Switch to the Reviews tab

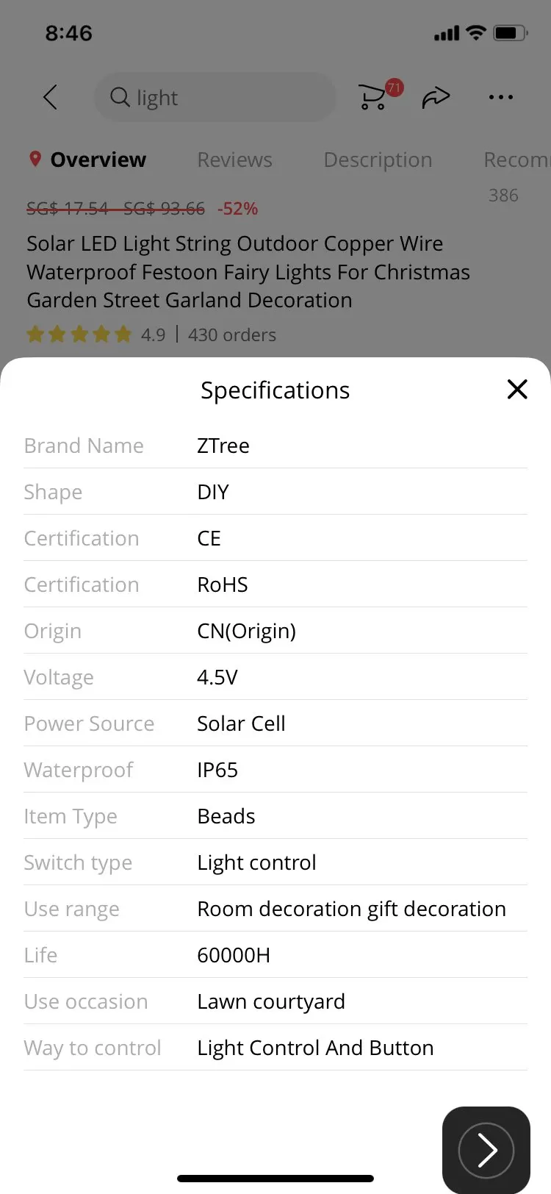click(x=234, y=160)
